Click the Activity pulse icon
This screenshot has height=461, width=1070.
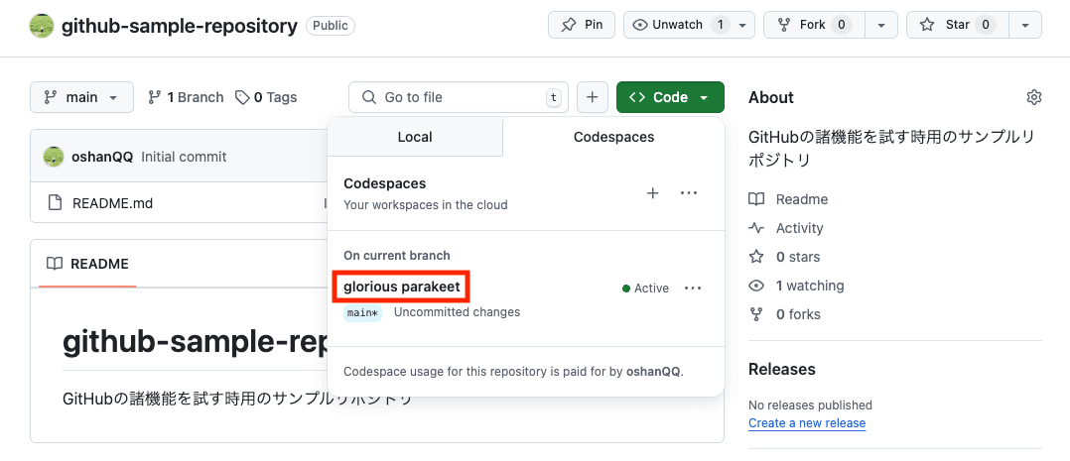(x=756, y=228)
